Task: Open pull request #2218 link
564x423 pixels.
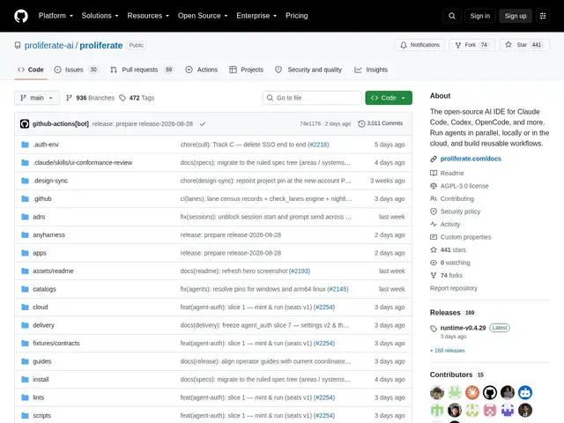Action: [318, 145]
